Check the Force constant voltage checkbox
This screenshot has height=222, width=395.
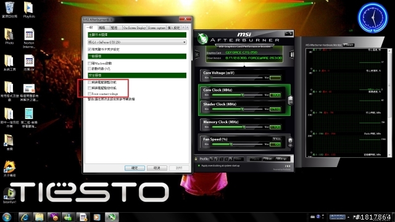pos(89,94)
